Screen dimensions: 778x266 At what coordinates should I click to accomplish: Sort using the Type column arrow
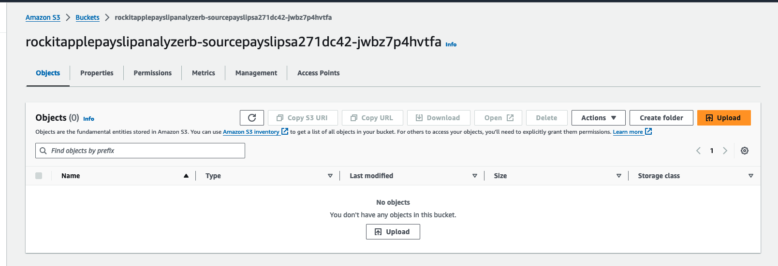click(x=330, y=176)
